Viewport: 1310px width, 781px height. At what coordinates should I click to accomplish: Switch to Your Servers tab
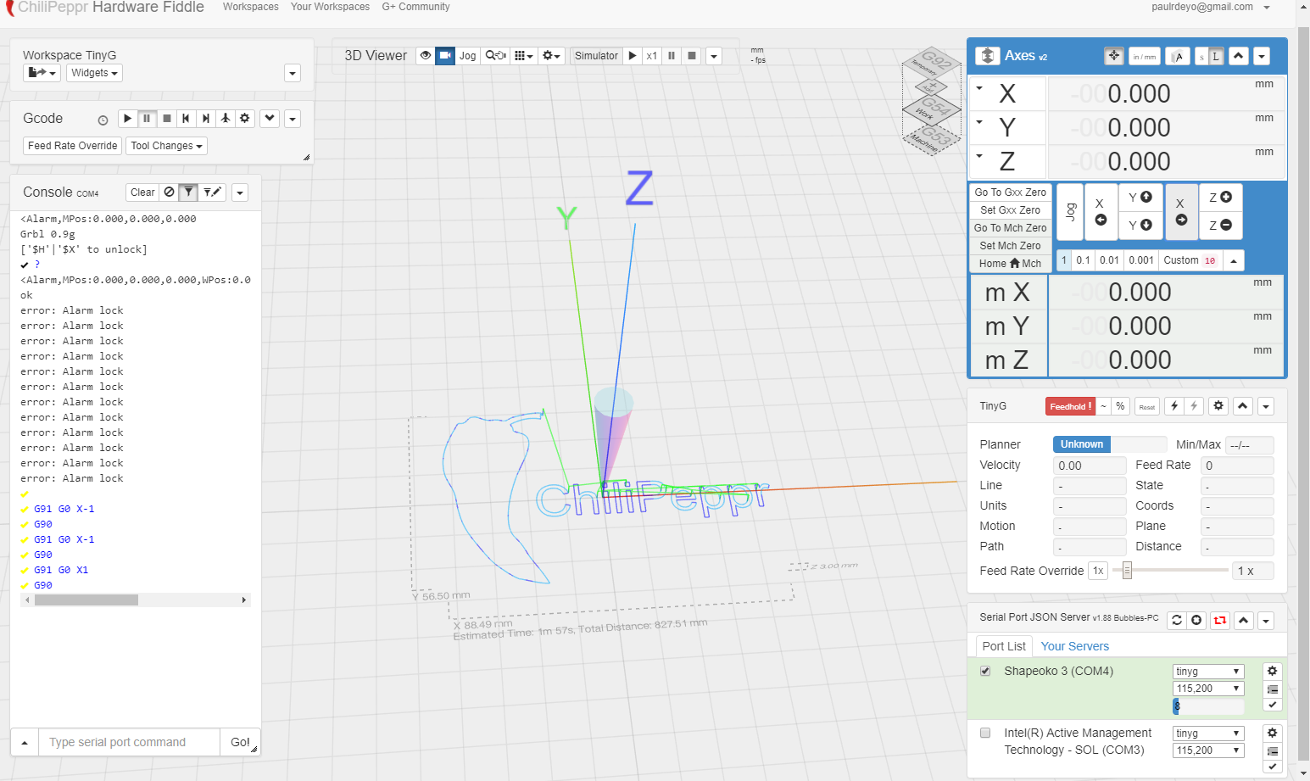tap(1074, 646)
